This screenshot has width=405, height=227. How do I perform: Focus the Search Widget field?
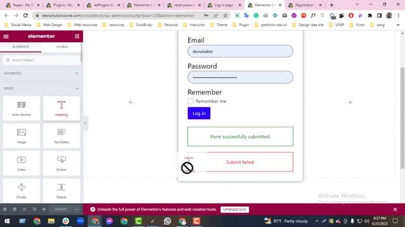pyautogui.click(x=41, y=60)
